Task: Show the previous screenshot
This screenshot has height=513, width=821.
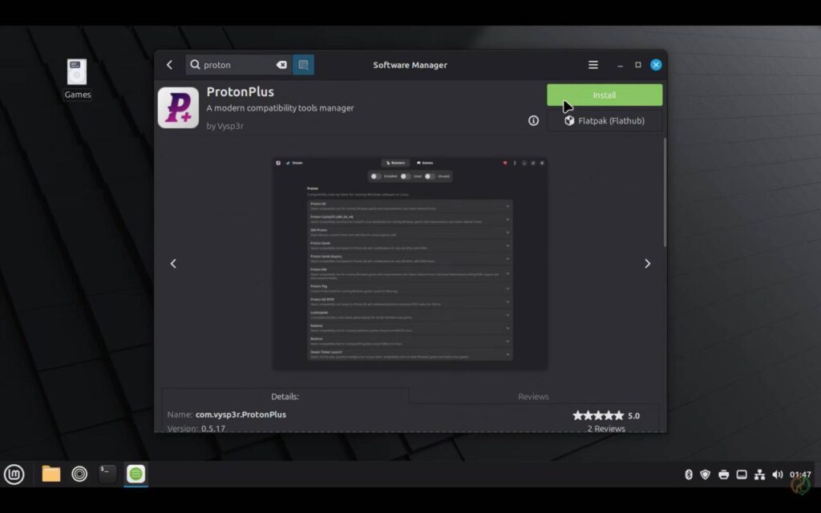Action: pos(173,263)
